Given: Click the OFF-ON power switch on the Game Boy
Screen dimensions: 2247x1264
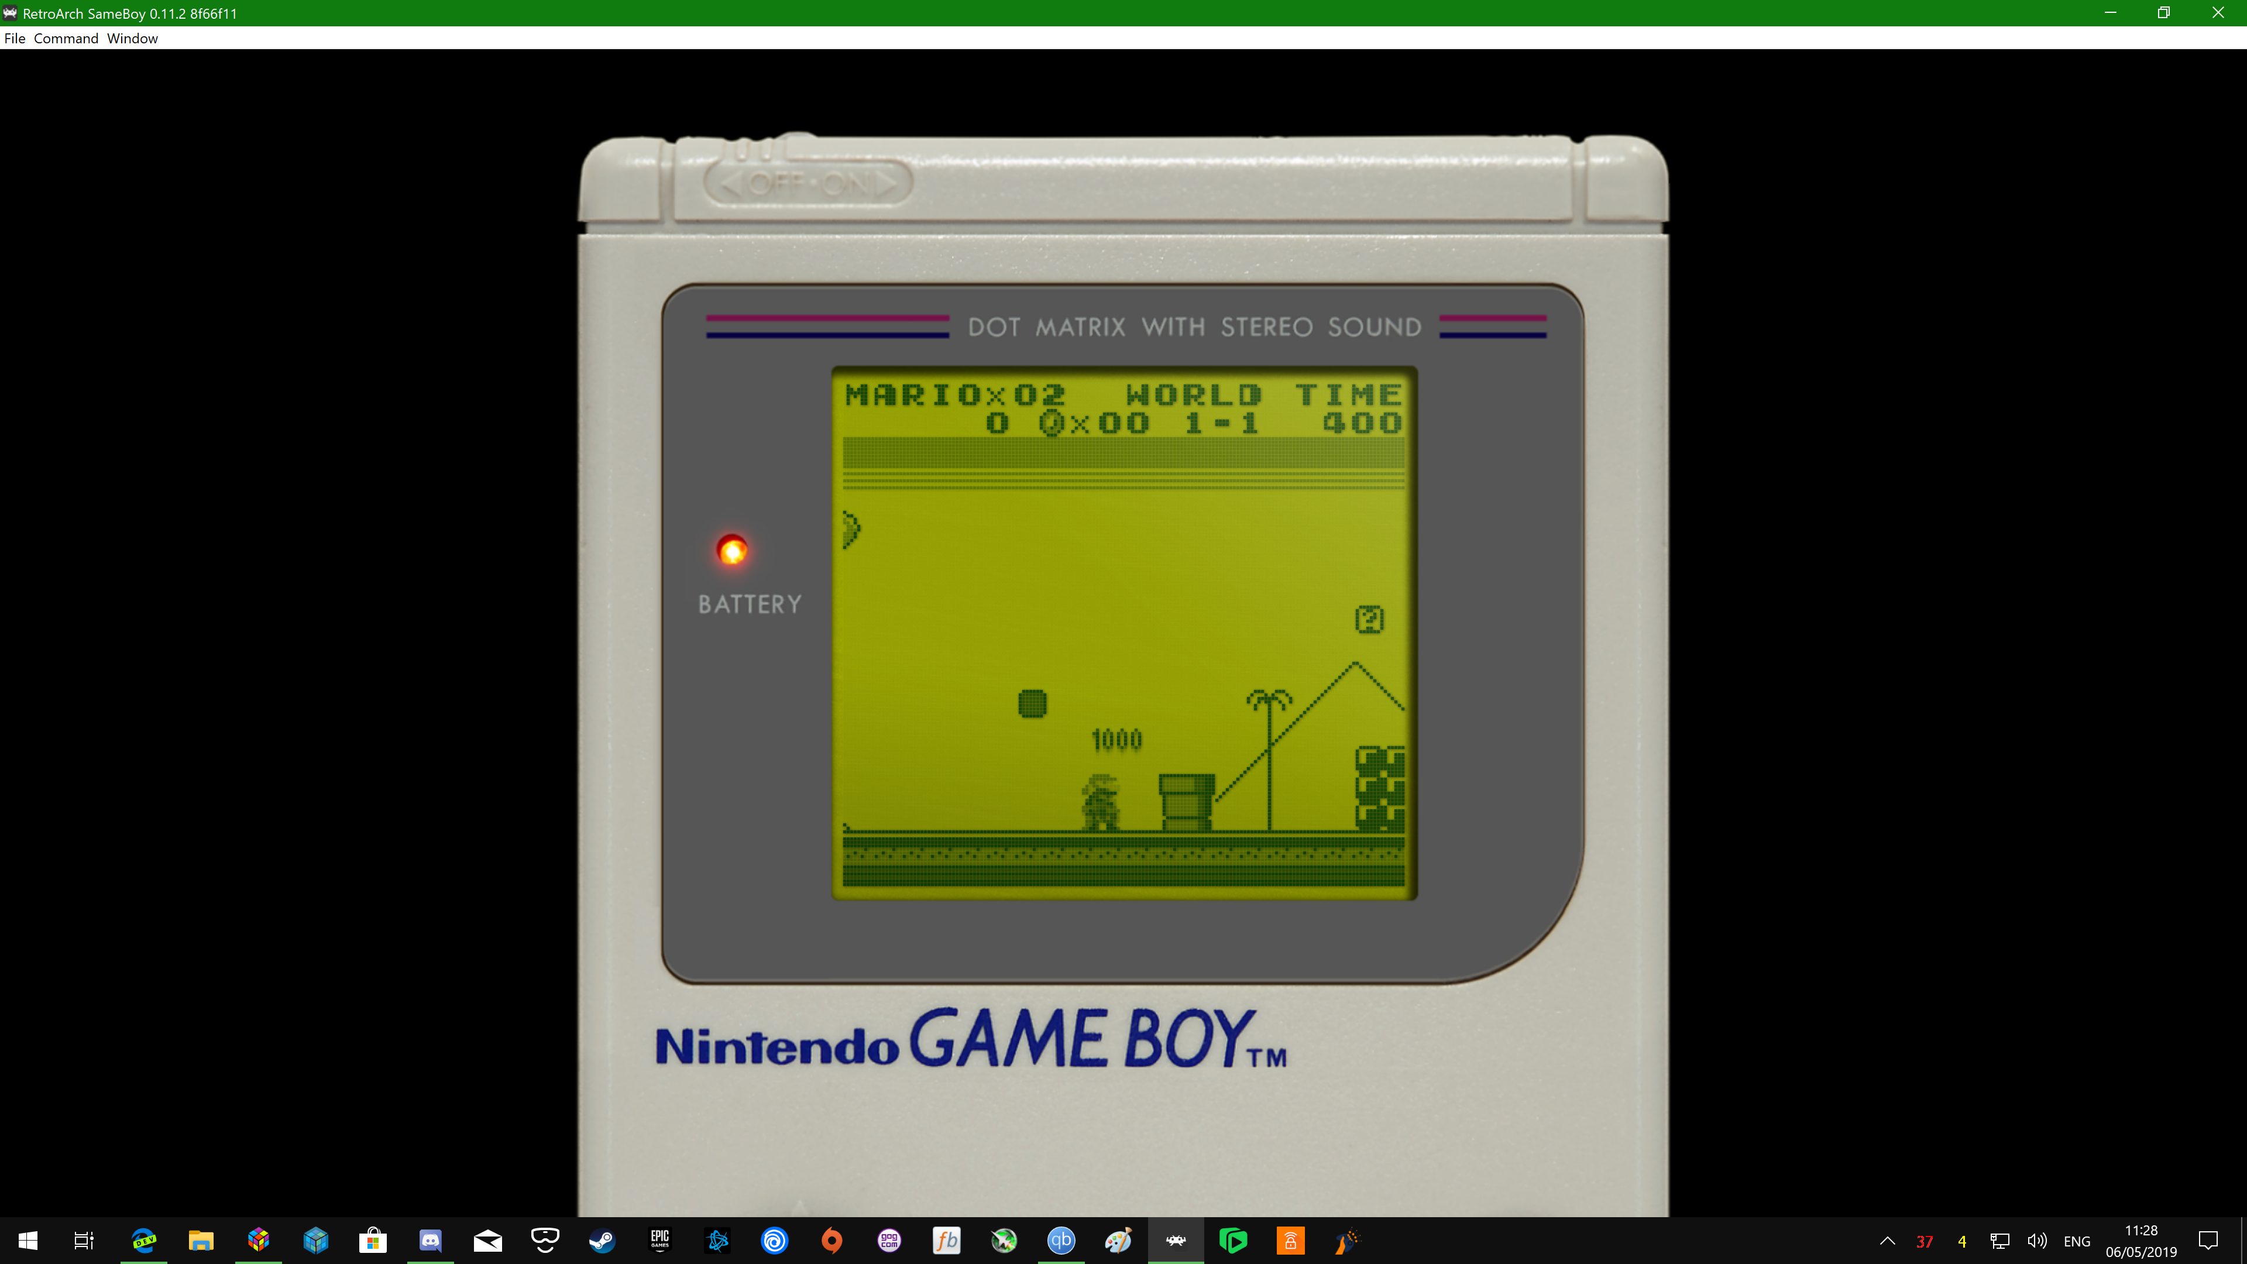Looking at the screenshot, I should (x=809, y=183).
